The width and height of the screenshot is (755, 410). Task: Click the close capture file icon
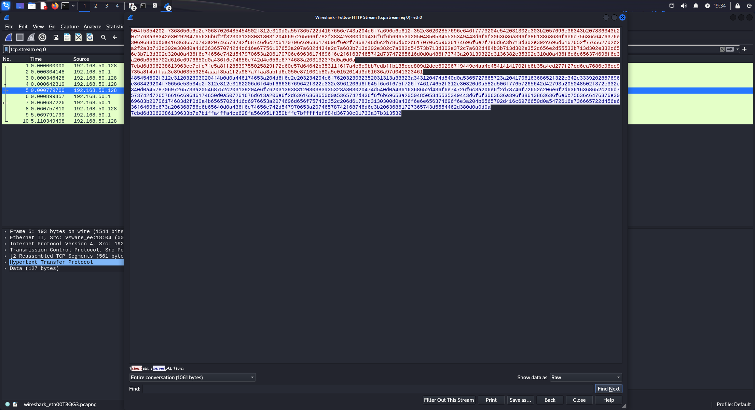(x=79, y=38)
